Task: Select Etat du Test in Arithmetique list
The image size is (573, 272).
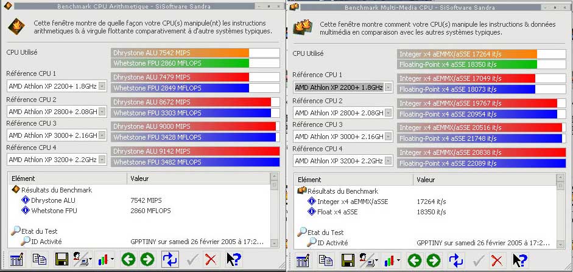Action: [40, 231]
